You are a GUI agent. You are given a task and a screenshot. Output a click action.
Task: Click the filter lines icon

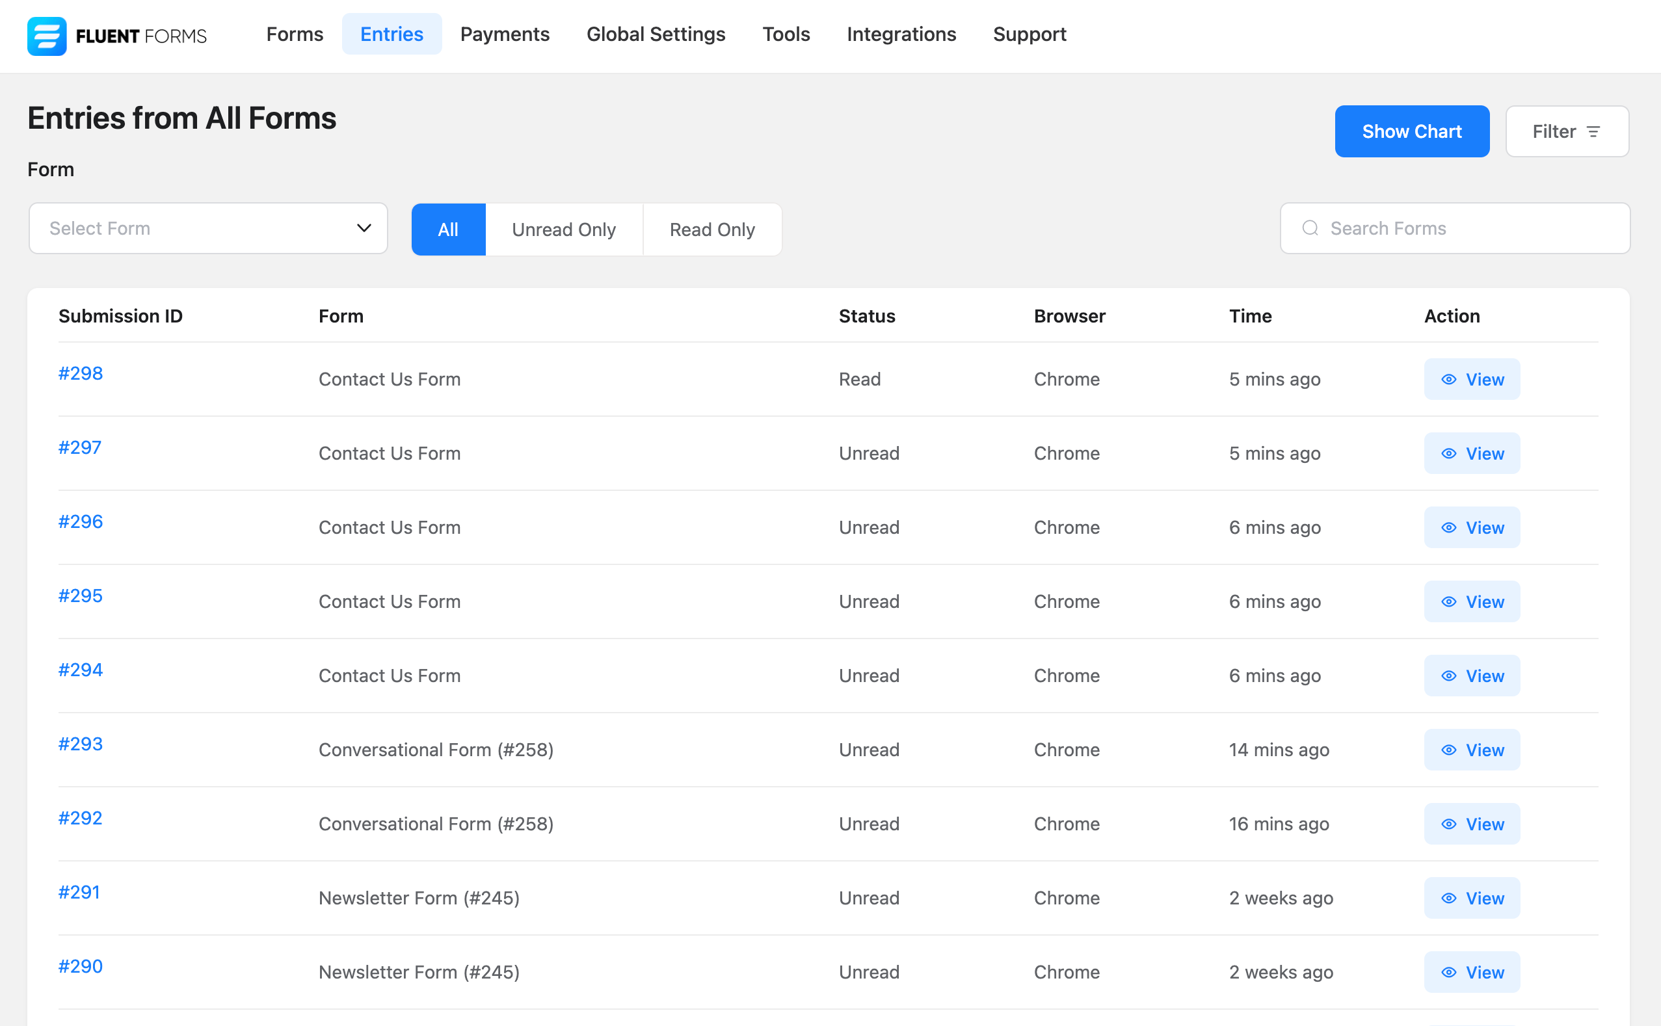point(1593,131)
